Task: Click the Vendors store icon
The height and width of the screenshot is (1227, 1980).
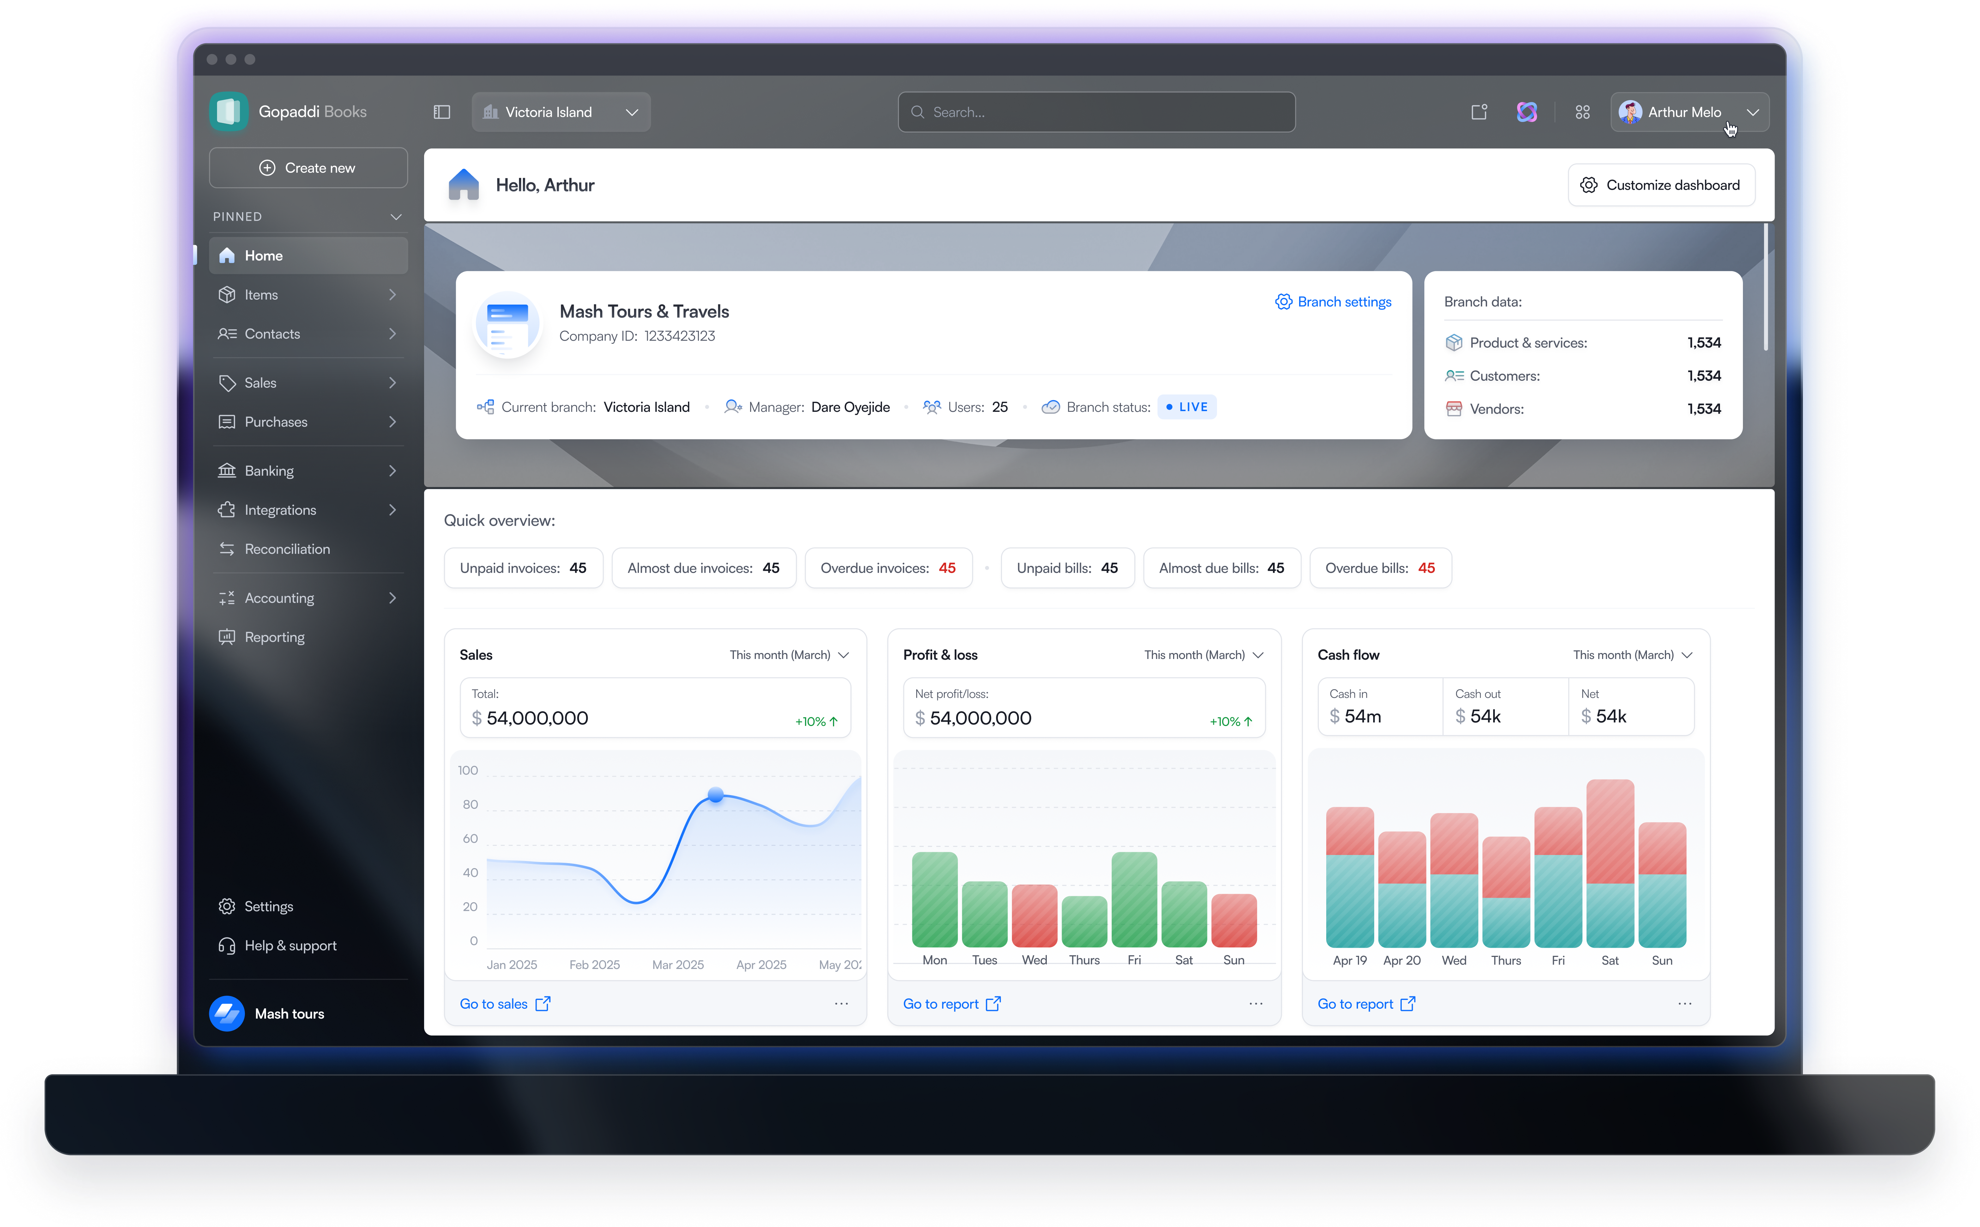Action: pos(1453,408)
